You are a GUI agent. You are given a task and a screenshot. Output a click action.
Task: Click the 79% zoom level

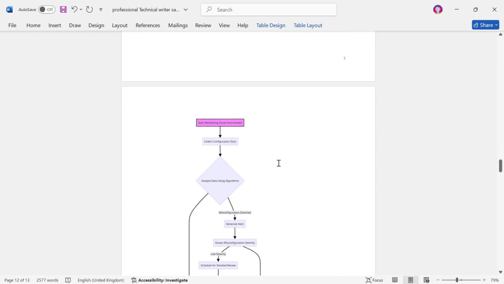(494, 280)
